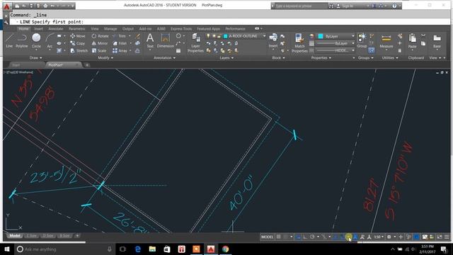Image resolution: width=453 pixels, height=255 pixels.
Task: Expand the Annotation panel
Action: coord(164,58)
